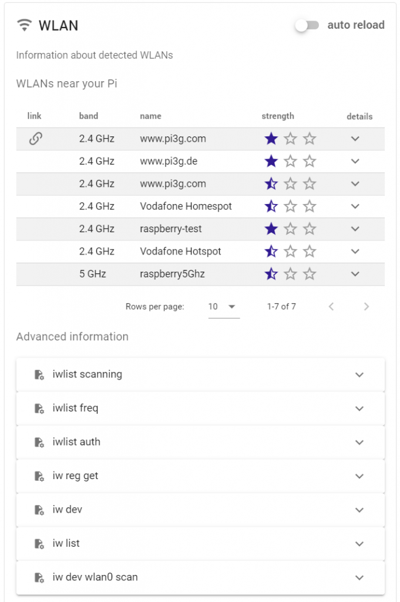
Task: Click the next page arrow in pagination
Action: point(367,306)
